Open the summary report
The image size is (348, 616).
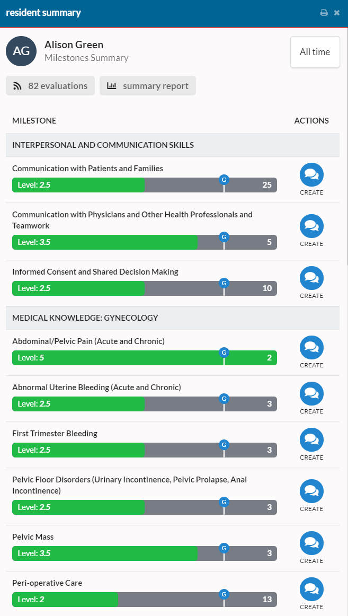[147, 86]
